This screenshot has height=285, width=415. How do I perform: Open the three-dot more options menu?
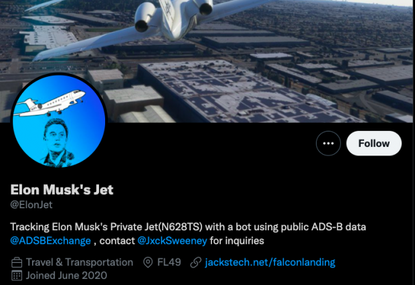328,144
